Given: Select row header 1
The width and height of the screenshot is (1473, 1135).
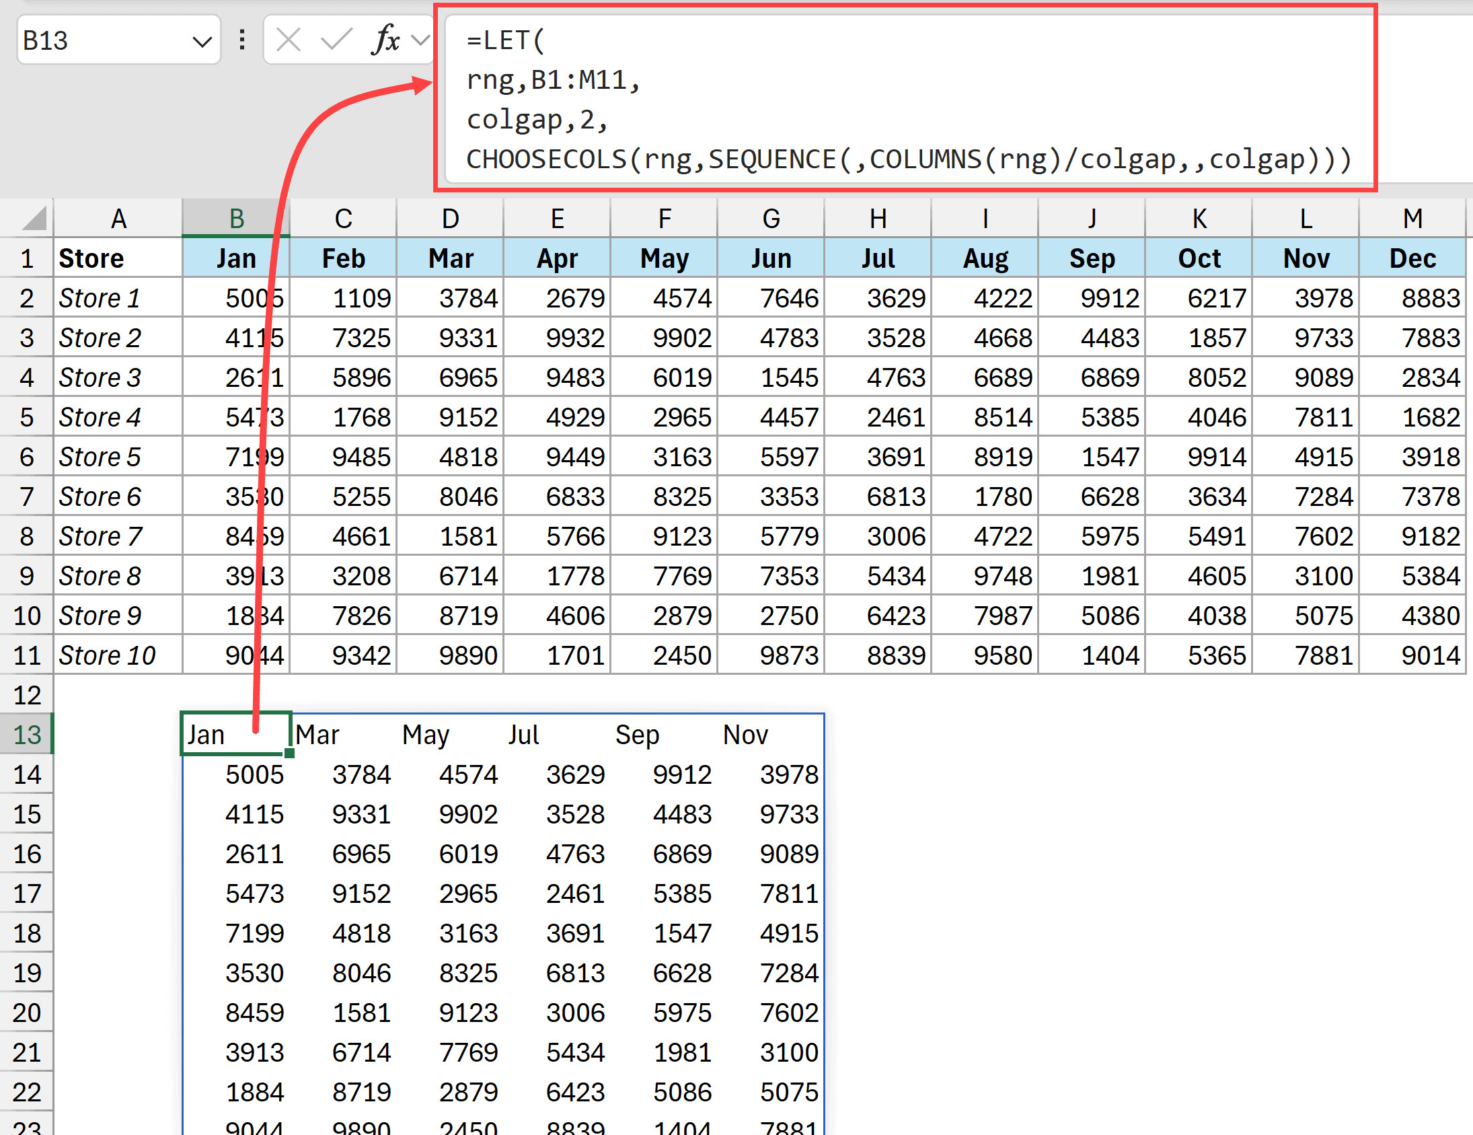Looking at the screenshot, I should 26,258.
